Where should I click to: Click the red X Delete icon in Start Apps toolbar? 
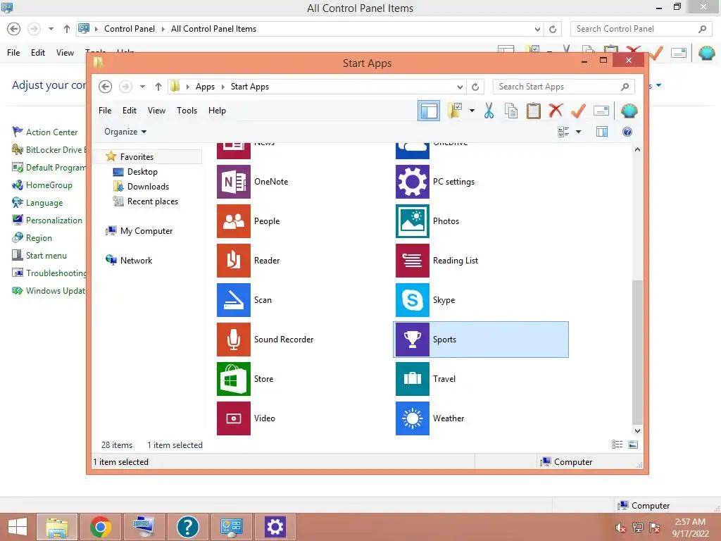click(556, 111)
